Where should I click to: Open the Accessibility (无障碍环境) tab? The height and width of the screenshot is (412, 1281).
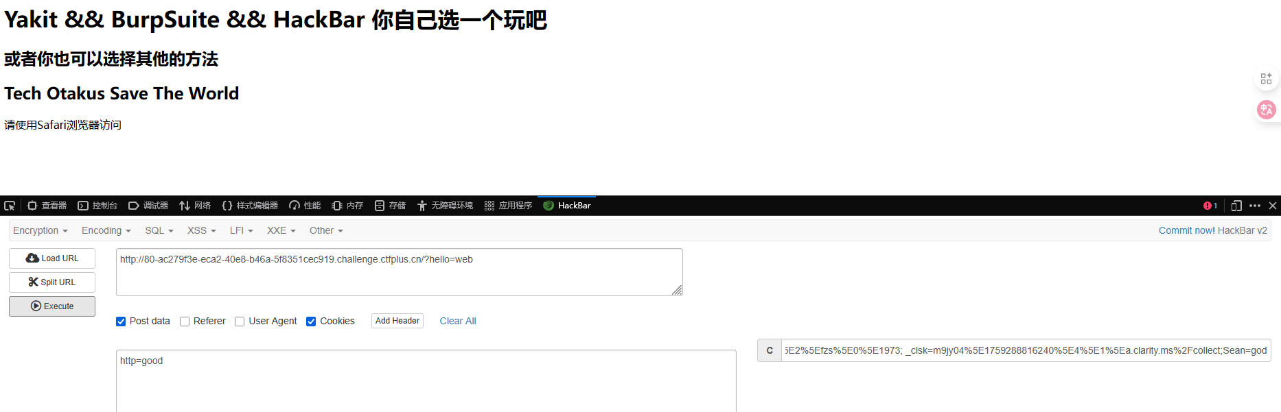tap(445, 206)
